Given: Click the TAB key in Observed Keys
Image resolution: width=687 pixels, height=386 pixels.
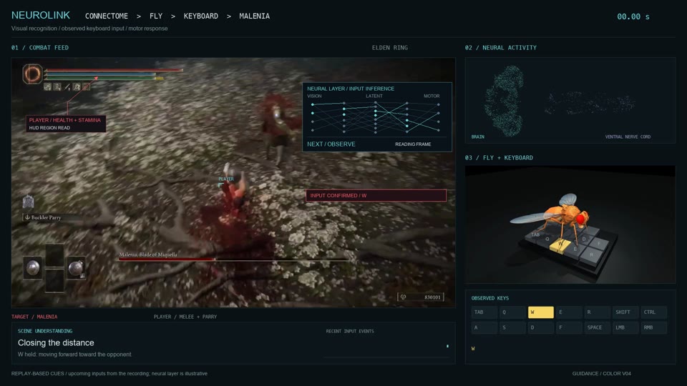Looking at the screenshot, I should (x=484, y=312).
